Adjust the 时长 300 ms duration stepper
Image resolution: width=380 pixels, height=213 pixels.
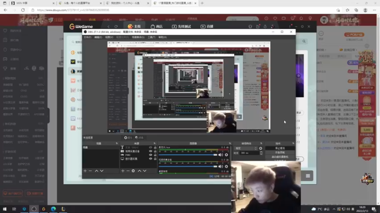tap(261, 153)
